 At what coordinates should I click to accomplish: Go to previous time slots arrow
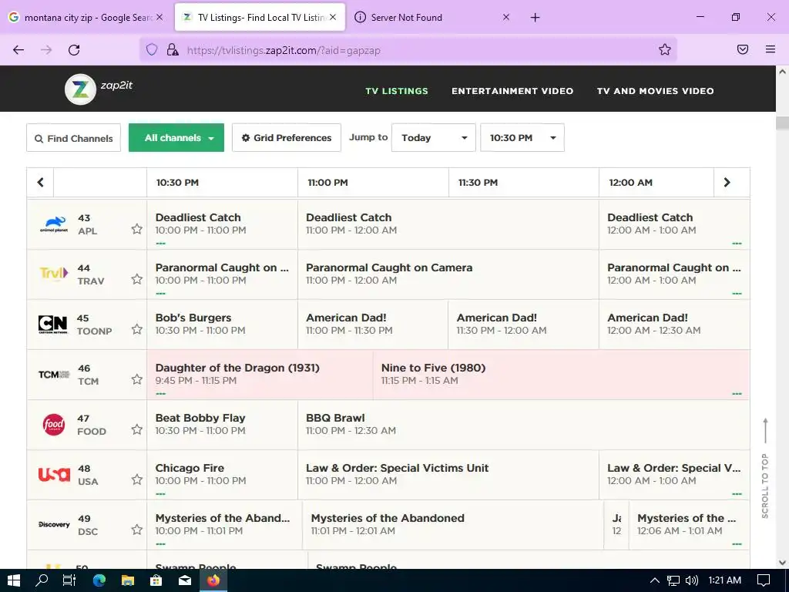(x=40, y=182)
